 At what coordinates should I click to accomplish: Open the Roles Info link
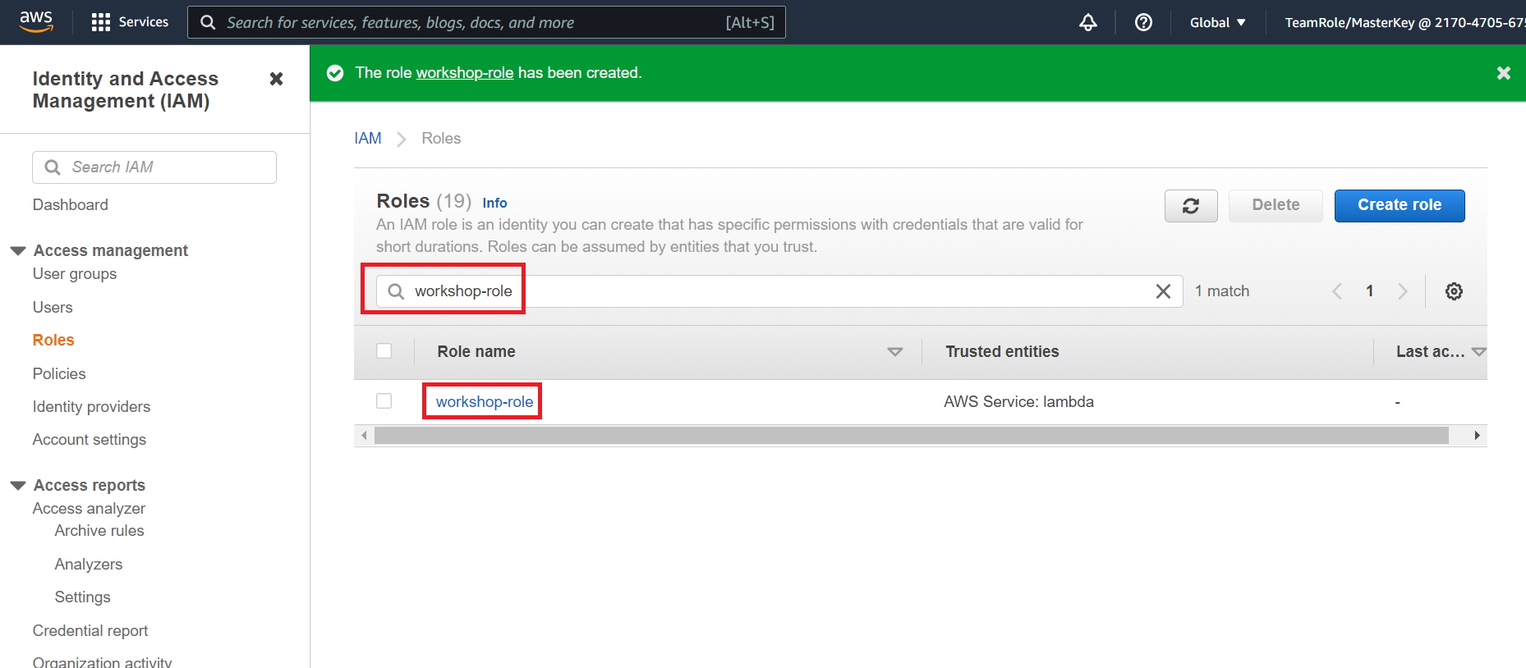494,203
